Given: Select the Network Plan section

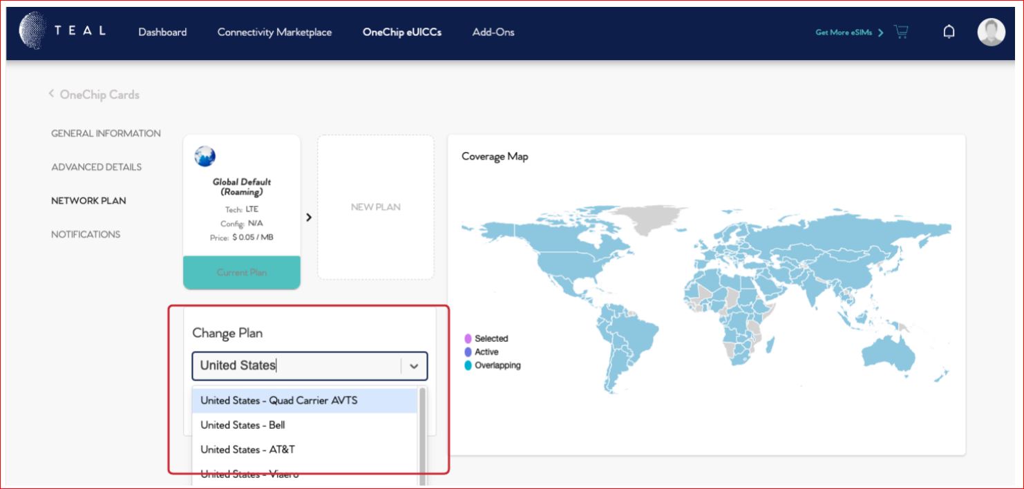Looking at the screenshot, I should coord(88,201).
